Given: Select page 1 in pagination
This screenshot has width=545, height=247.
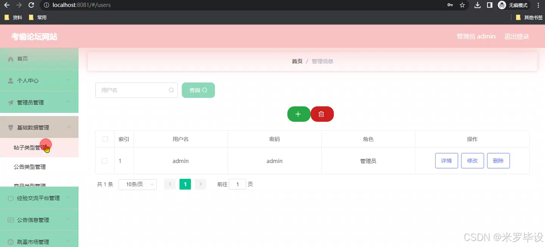Looking at the screenshot, I should (x=185, y=184).
